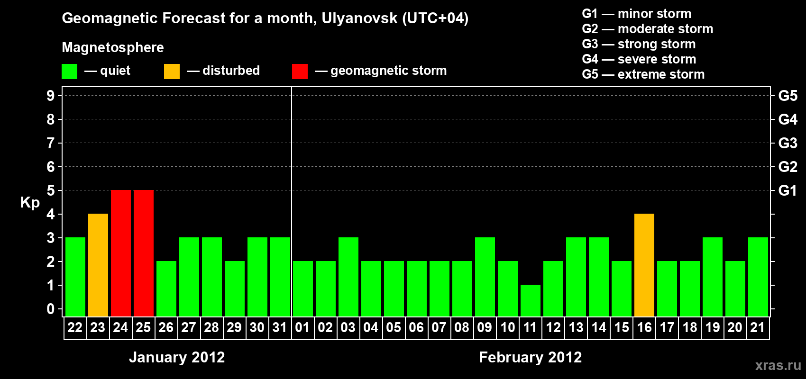806x379 pixels.
Task: Click the Kp value 0 tick label
Action: [51, 309]
